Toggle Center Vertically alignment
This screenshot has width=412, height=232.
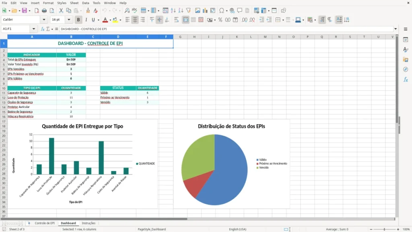159,20
